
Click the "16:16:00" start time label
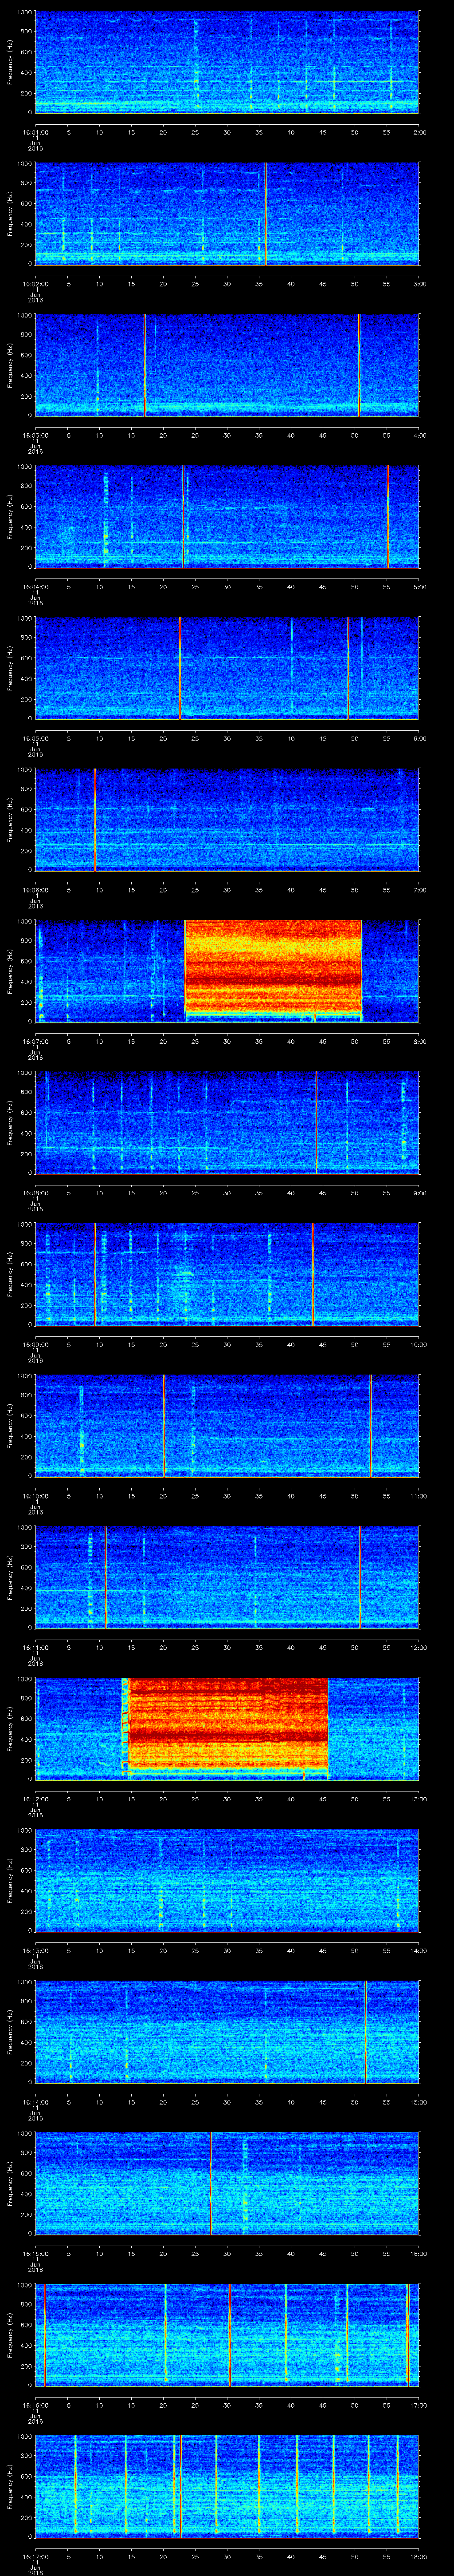coord(35,2404)
